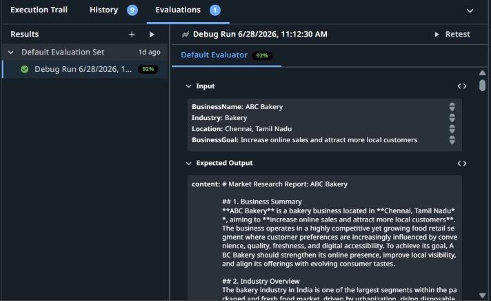Click the 'BusinessName: ABC Bakery' text
The height and width of the screenshot is (301, 491).
237,107
